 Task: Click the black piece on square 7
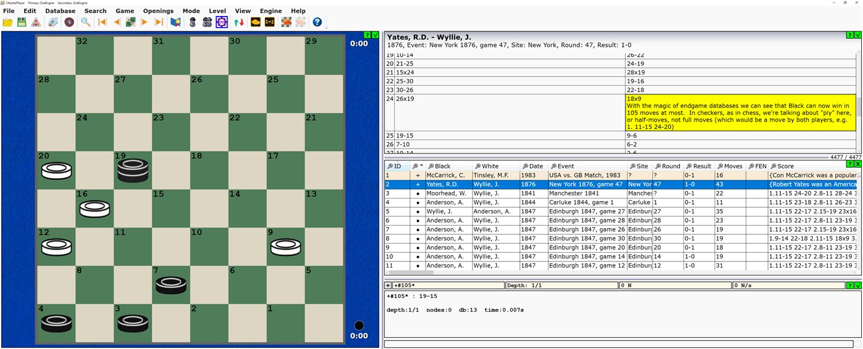(171, 285)
